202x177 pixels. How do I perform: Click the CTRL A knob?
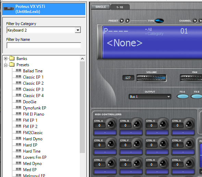pyautogui.click(x=111, y=123)
